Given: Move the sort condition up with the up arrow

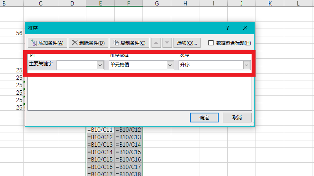Looking at the screenshot, I should click(x=156, y=43).
